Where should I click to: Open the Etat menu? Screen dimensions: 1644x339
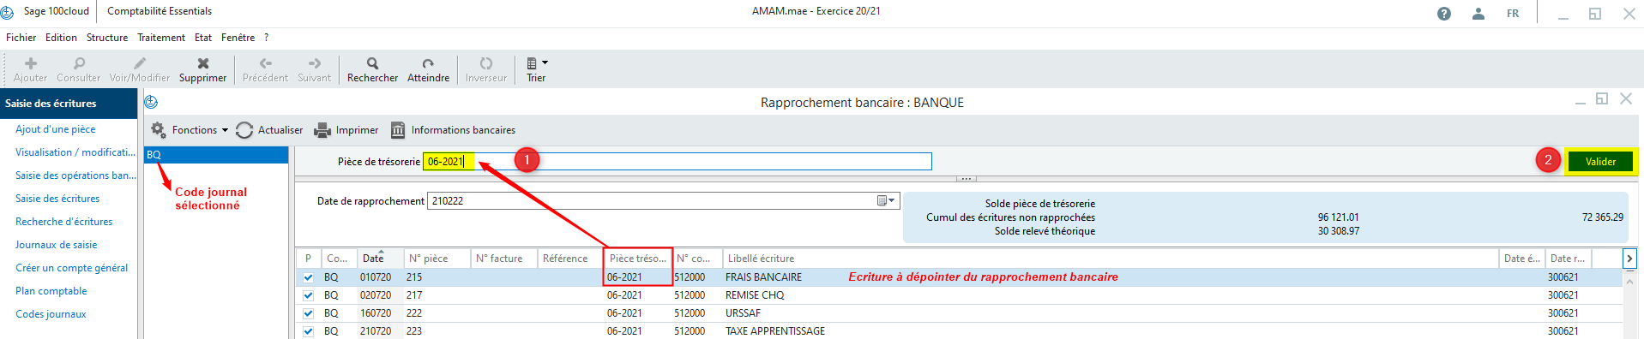pos(203,38)
